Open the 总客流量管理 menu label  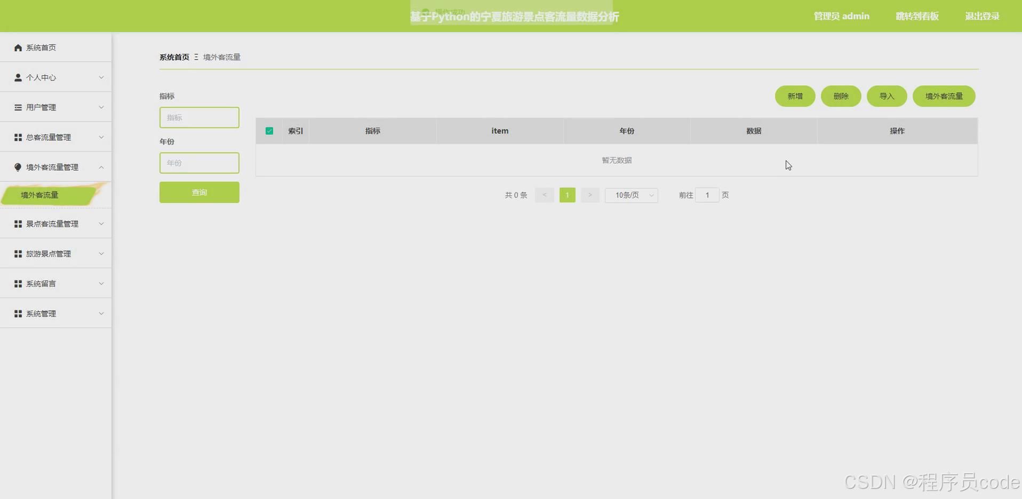click(49, 137)
